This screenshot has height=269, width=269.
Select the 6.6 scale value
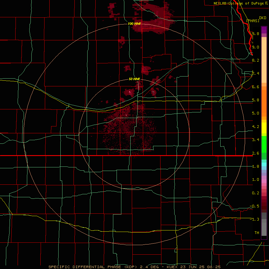(256, 87)
